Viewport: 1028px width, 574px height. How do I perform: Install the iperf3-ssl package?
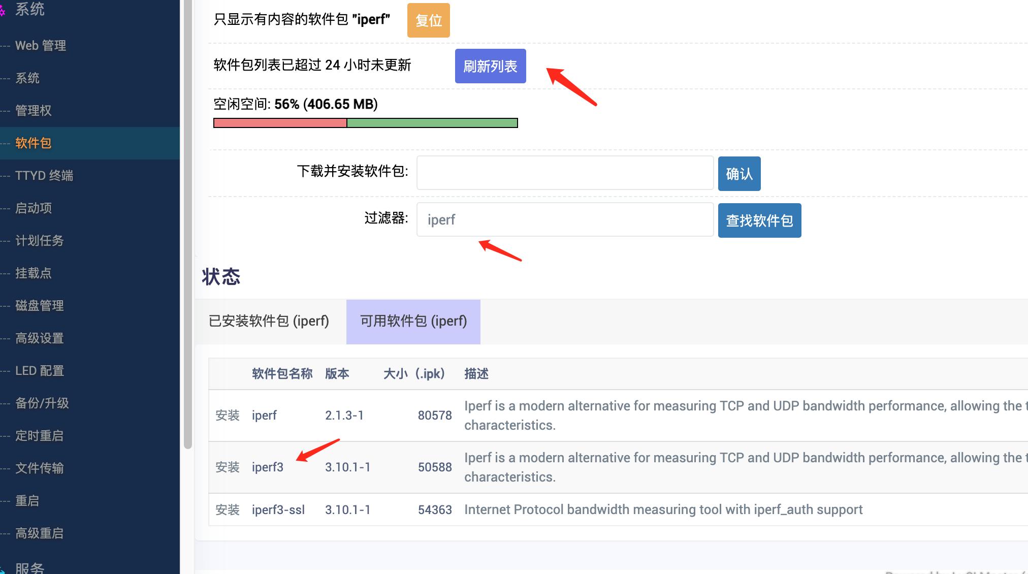[227, 509]
